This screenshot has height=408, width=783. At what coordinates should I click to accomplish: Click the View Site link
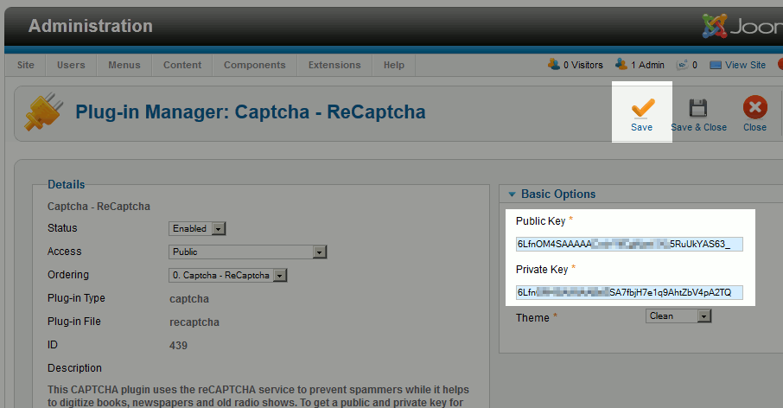pos(745,65)
